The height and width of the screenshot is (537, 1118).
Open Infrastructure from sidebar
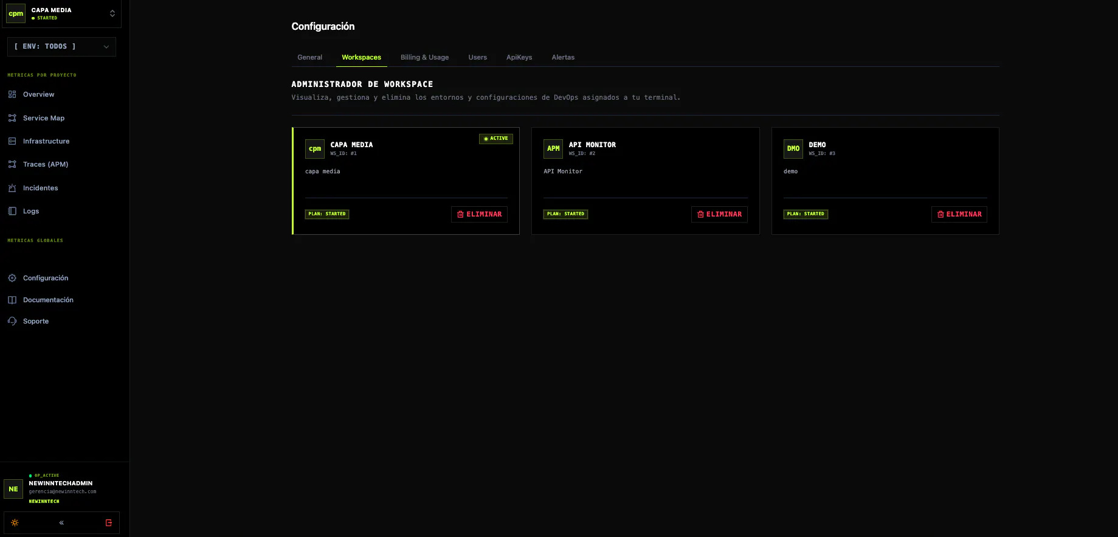pyautogui.click(x=46, y=141)
